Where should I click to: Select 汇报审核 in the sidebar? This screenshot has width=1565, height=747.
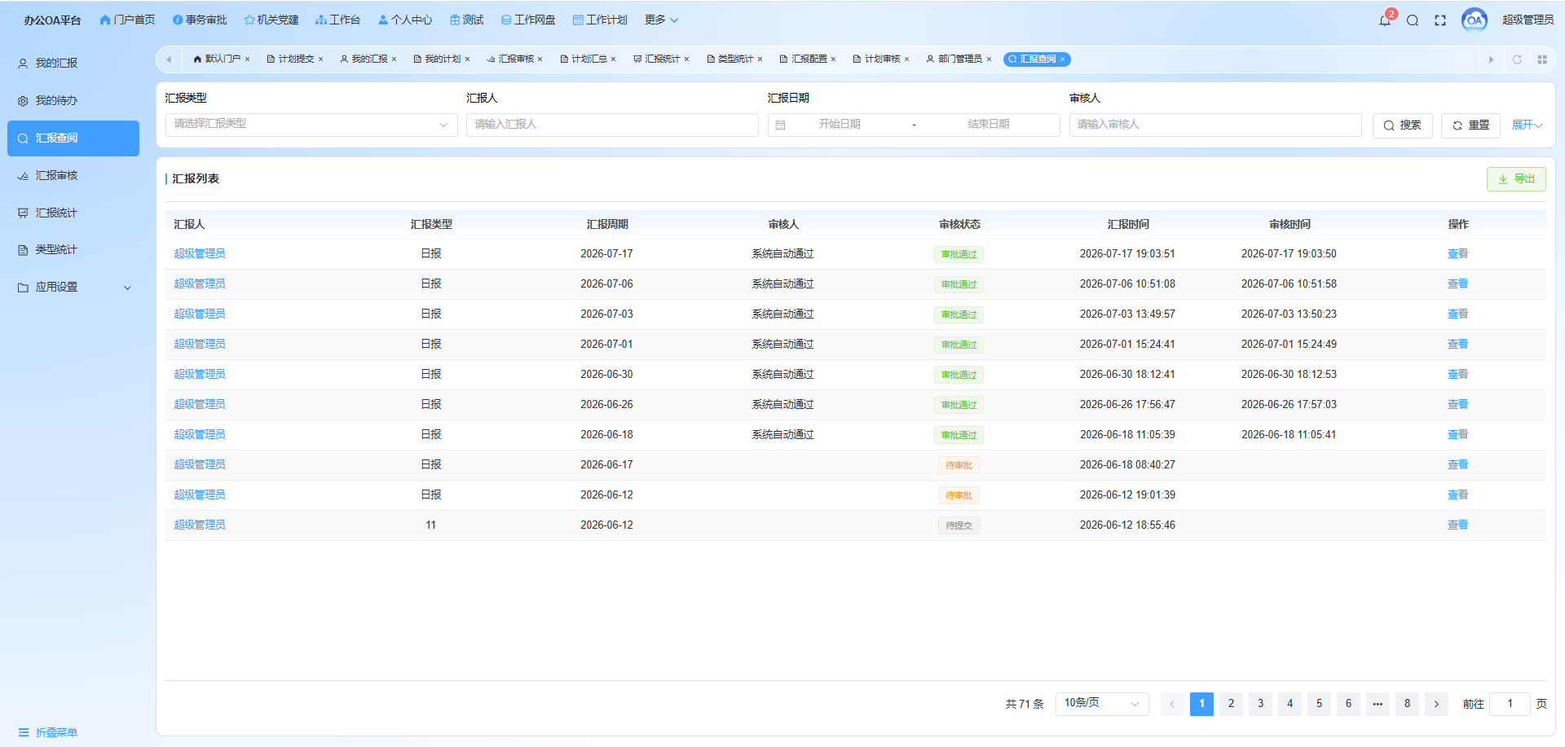(x=73, y=176)
